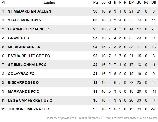Screen dimensions: 158x122
Task: Click ST EMILIONNAIS FCG team name
Action: [x=27, y=65]
